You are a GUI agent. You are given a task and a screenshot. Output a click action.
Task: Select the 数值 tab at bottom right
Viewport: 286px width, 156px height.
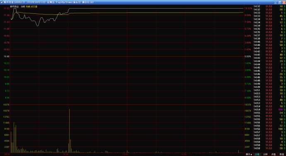(281, 154)
